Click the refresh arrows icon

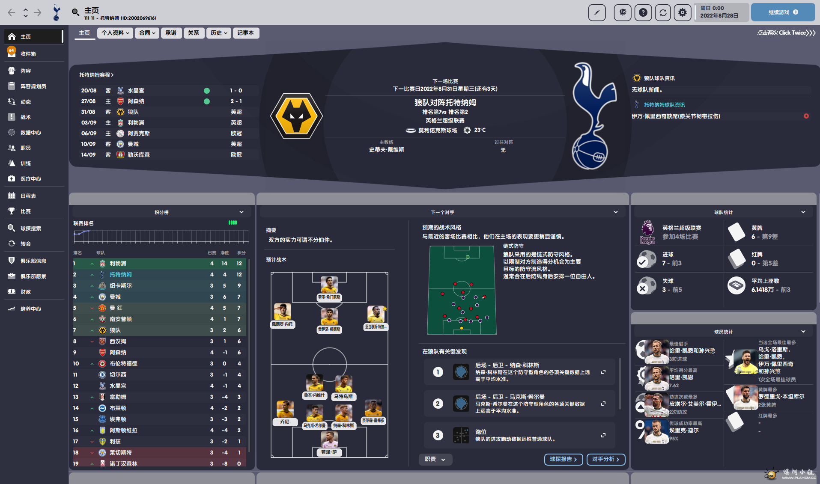click(x=663, y=12)
